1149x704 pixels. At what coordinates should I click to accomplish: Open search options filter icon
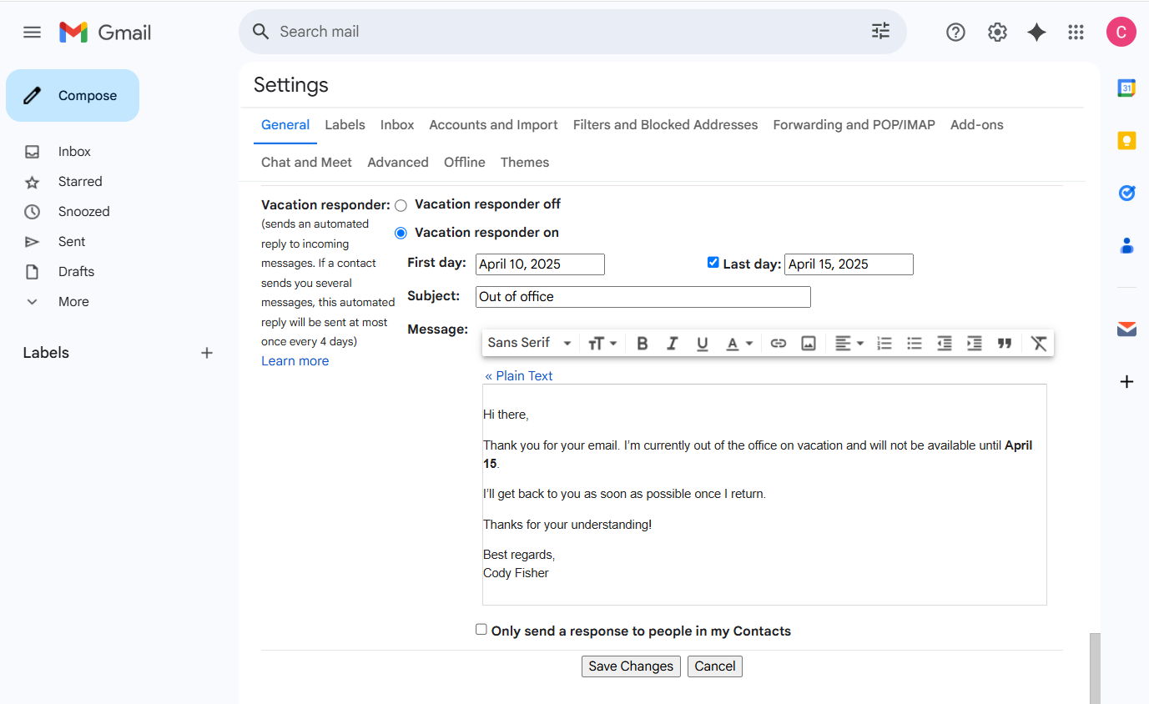880,32
